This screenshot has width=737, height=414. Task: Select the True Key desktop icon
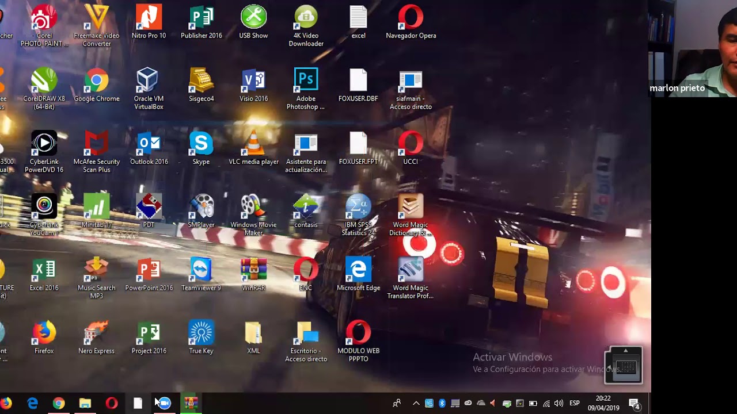(x=201, y=338)
